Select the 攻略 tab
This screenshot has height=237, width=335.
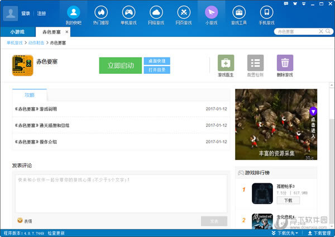click(x=29, y=96)
